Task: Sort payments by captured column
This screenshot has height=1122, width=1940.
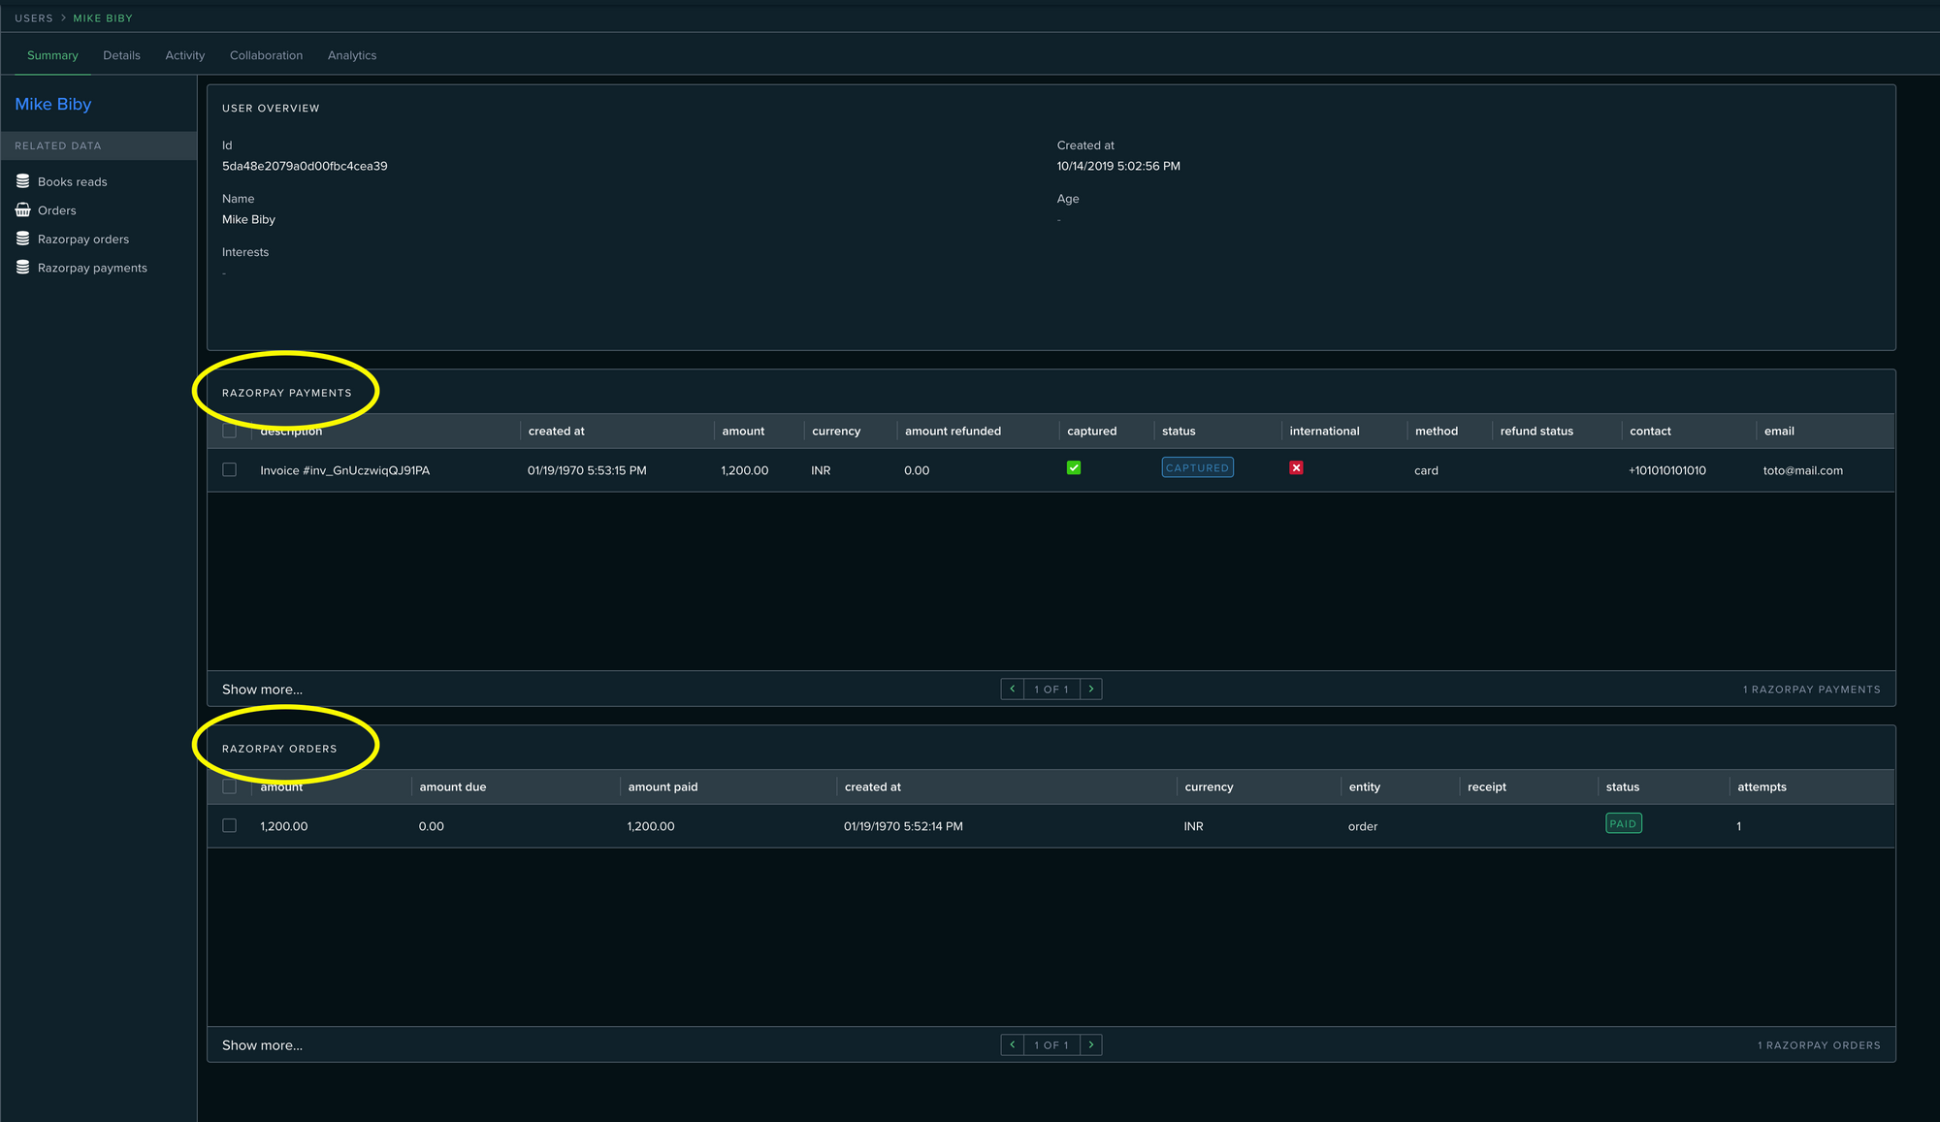Action: point(1092,432)
